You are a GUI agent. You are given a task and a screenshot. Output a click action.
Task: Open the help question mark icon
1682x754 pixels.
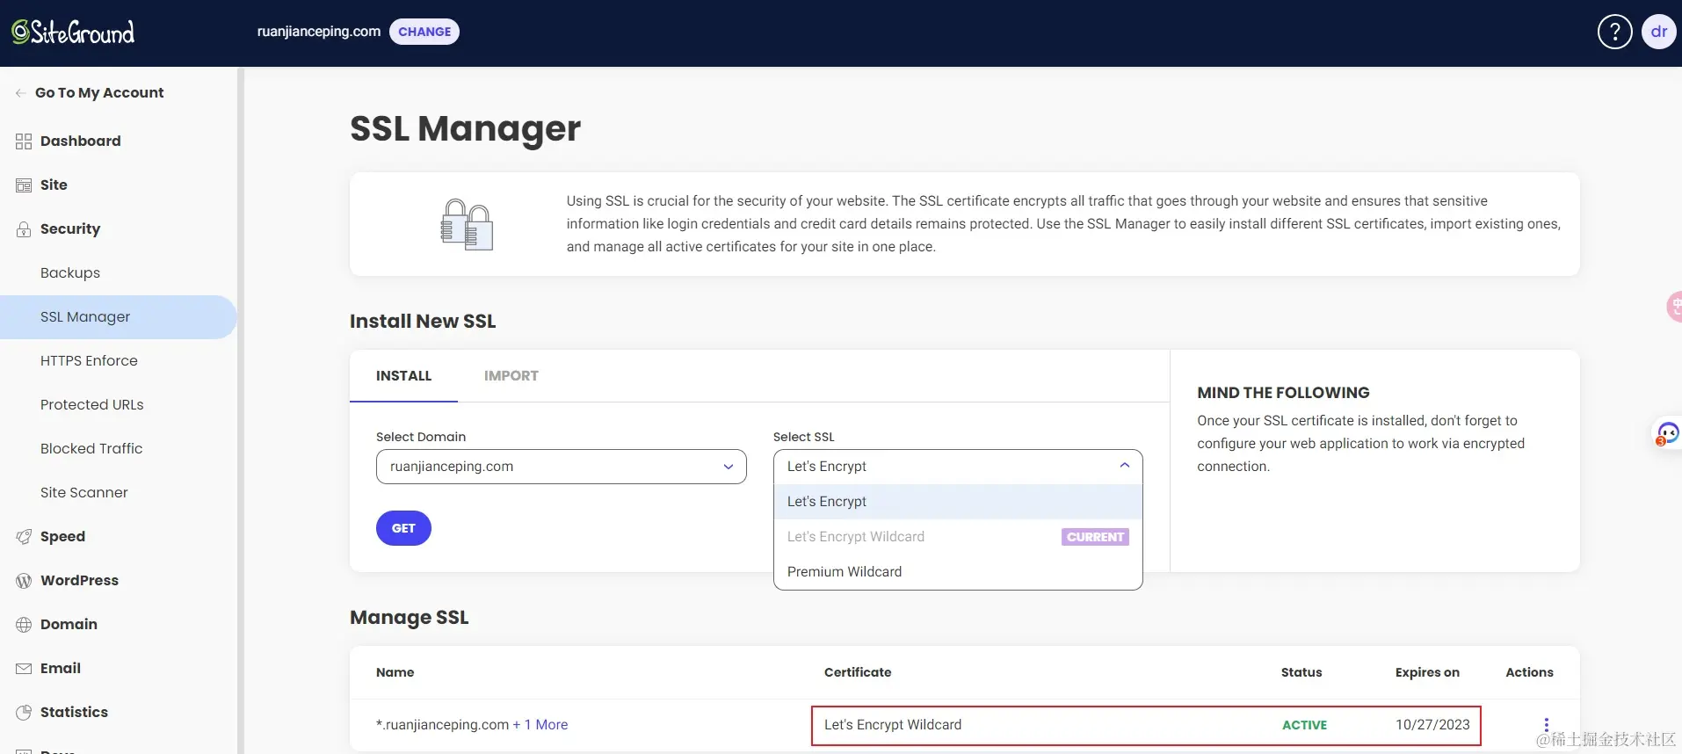[1614, 33]
